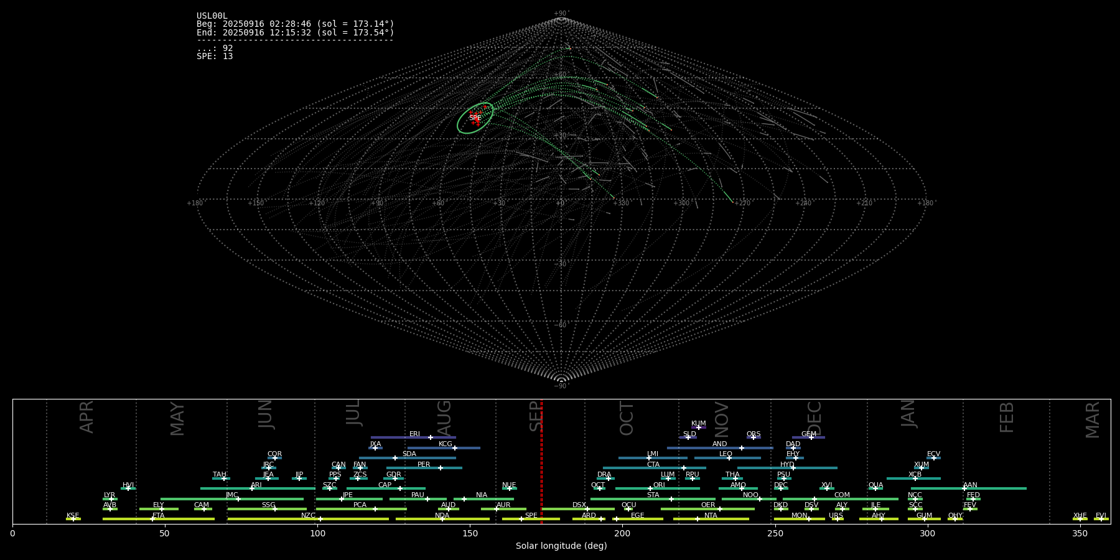Select the DEC month label
This screenshot has width=1120, height=560.
tap(814, 418)
